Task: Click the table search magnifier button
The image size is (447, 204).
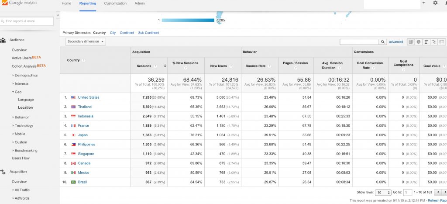Action: point(383,41)
